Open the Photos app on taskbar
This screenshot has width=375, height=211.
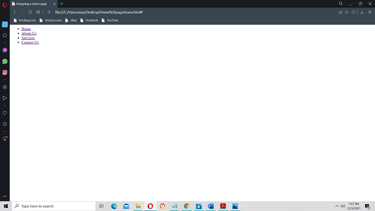(x=235, y=206)
